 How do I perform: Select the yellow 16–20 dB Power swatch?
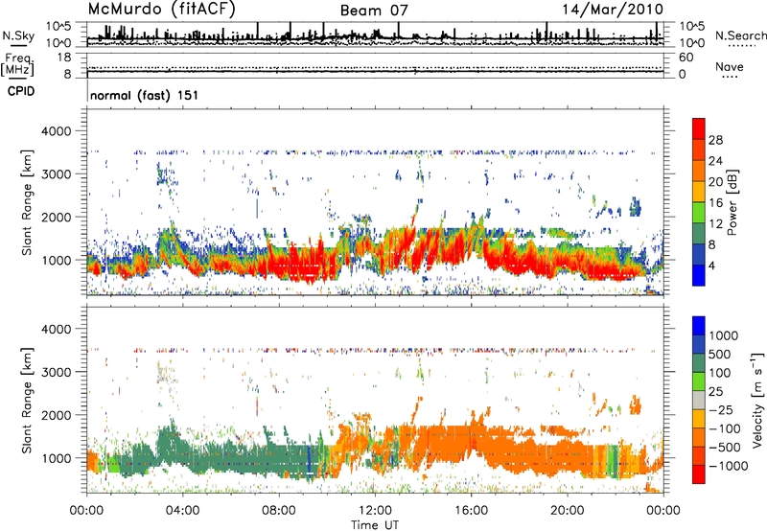tap(699, 192)
